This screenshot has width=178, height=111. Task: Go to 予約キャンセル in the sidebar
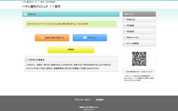[132, 37]
